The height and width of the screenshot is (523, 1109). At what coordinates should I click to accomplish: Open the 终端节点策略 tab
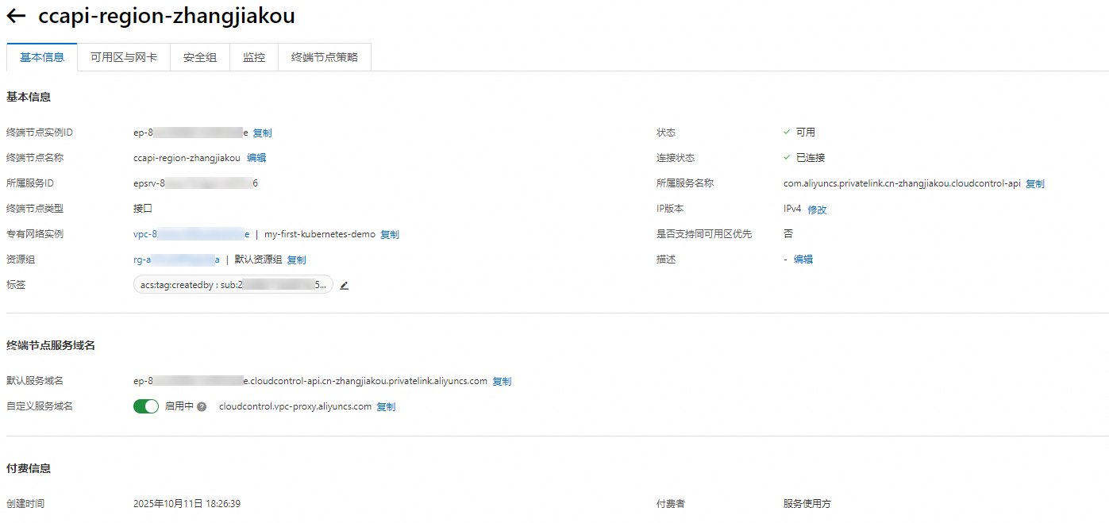pos(325,57)
